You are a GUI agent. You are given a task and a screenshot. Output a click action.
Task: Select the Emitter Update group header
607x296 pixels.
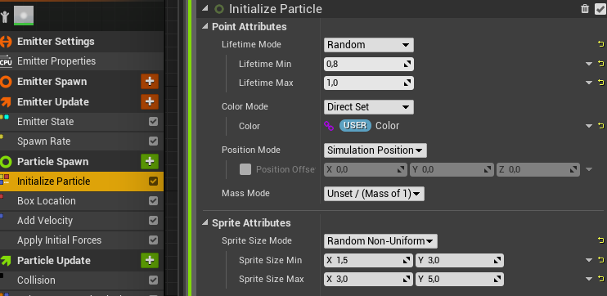pos(53,101)
